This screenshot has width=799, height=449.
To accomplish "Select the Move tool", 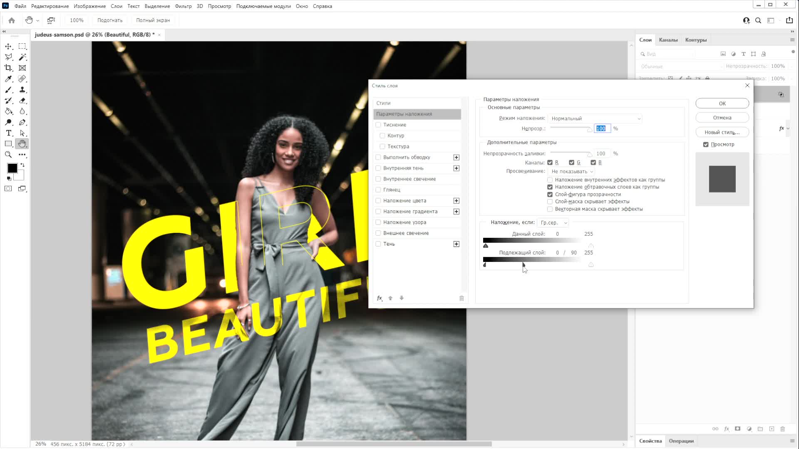I will click(8, 46).
